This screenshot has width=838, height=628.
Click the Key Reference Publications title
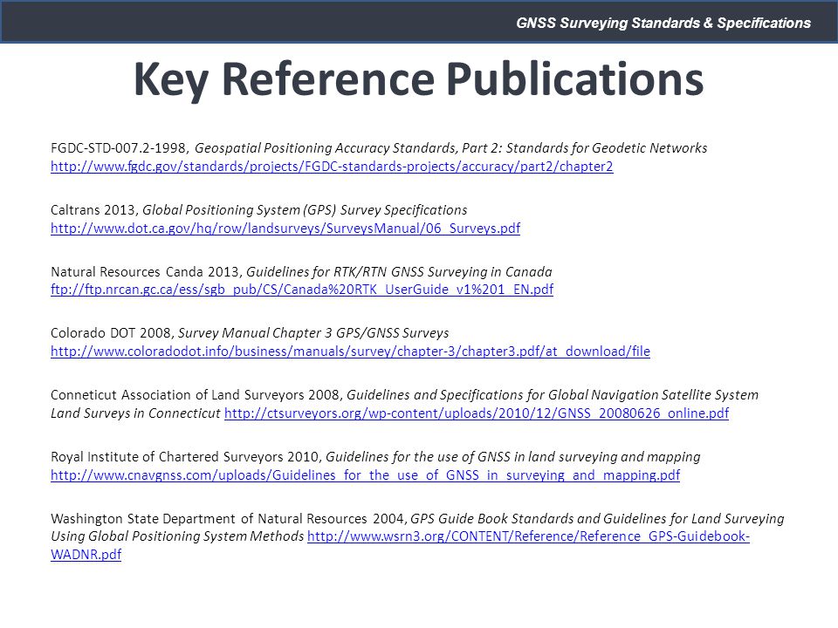[x=418, y=79]
